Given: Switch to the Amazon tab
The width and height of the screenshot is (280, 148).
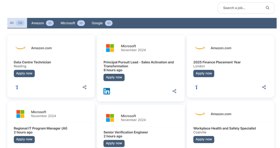Looking at the screenshot, I should tap(42, 23).
